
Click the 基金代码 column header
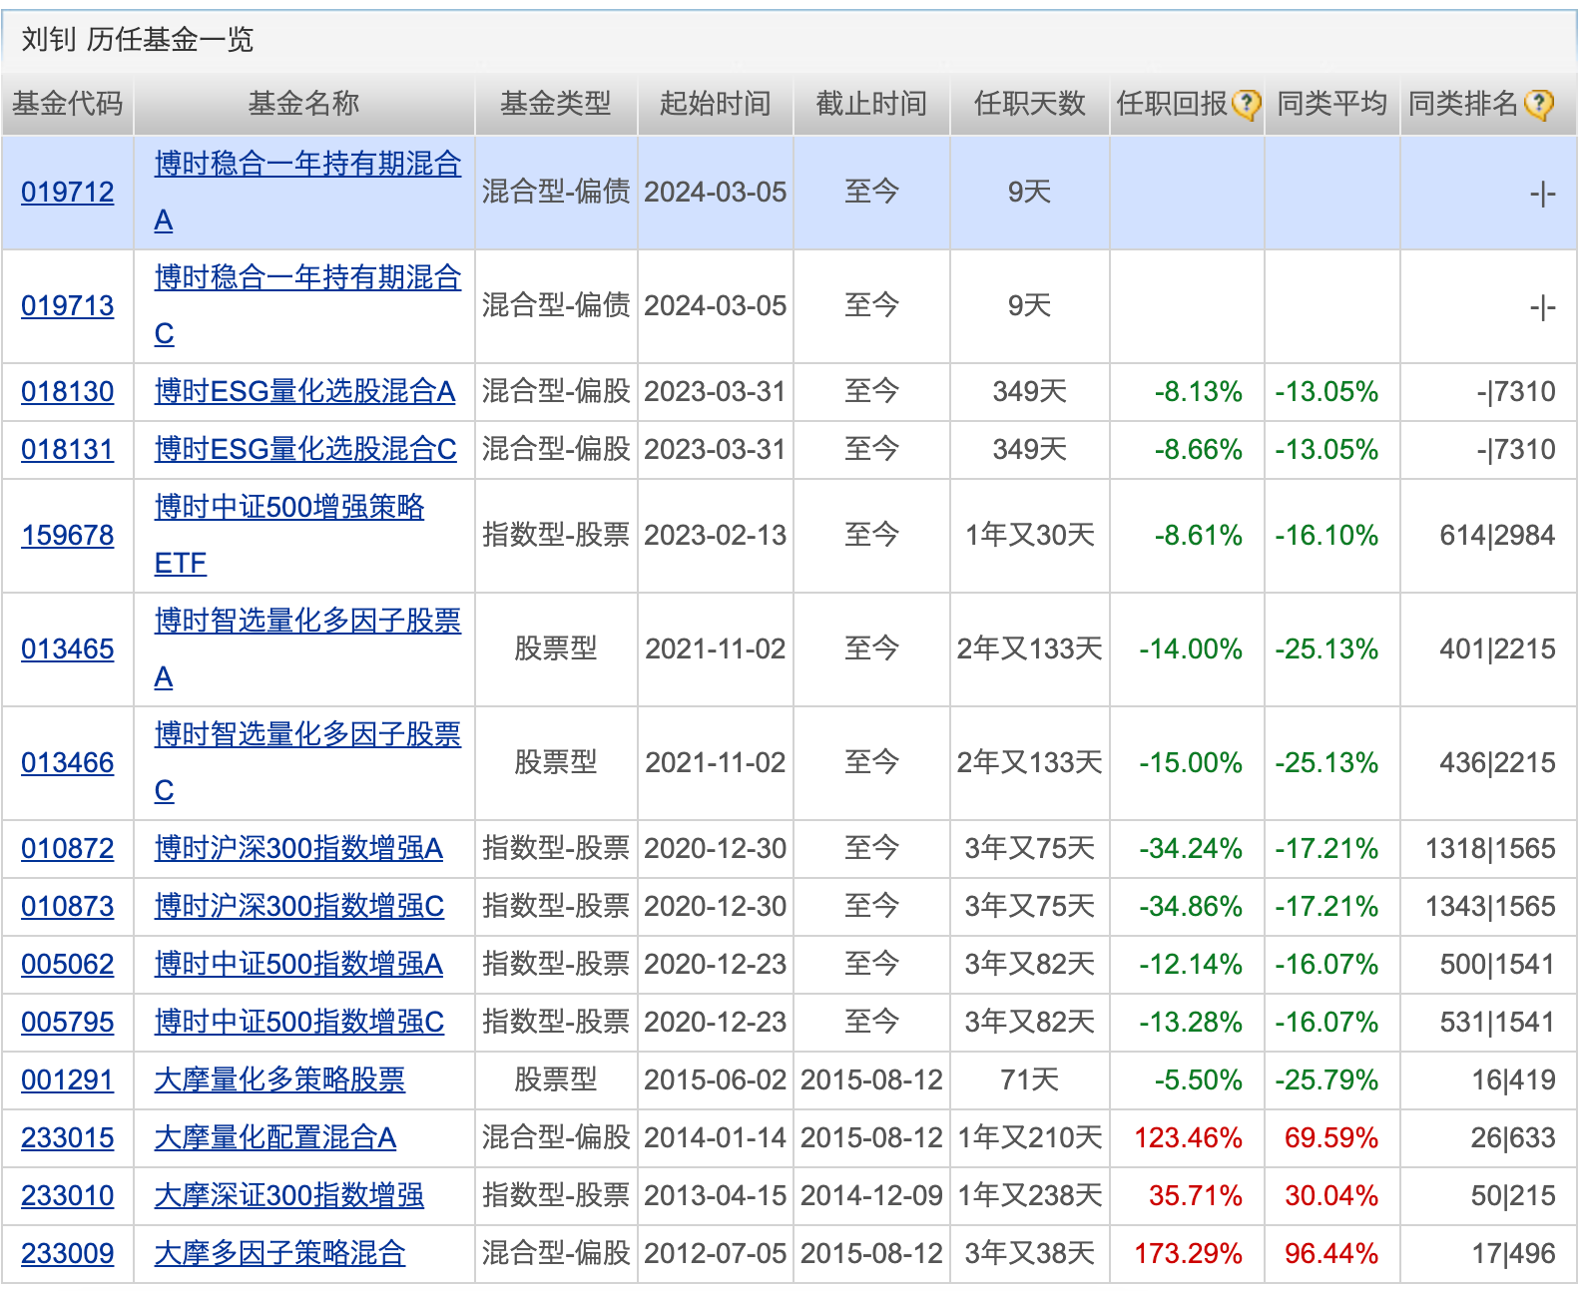point(67,104)
